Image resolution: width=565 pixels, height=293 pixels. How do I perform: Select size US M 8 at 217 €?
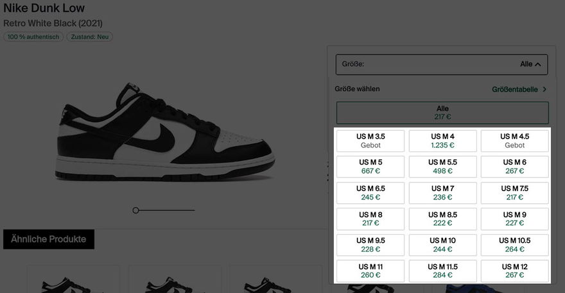coord(370,219)
